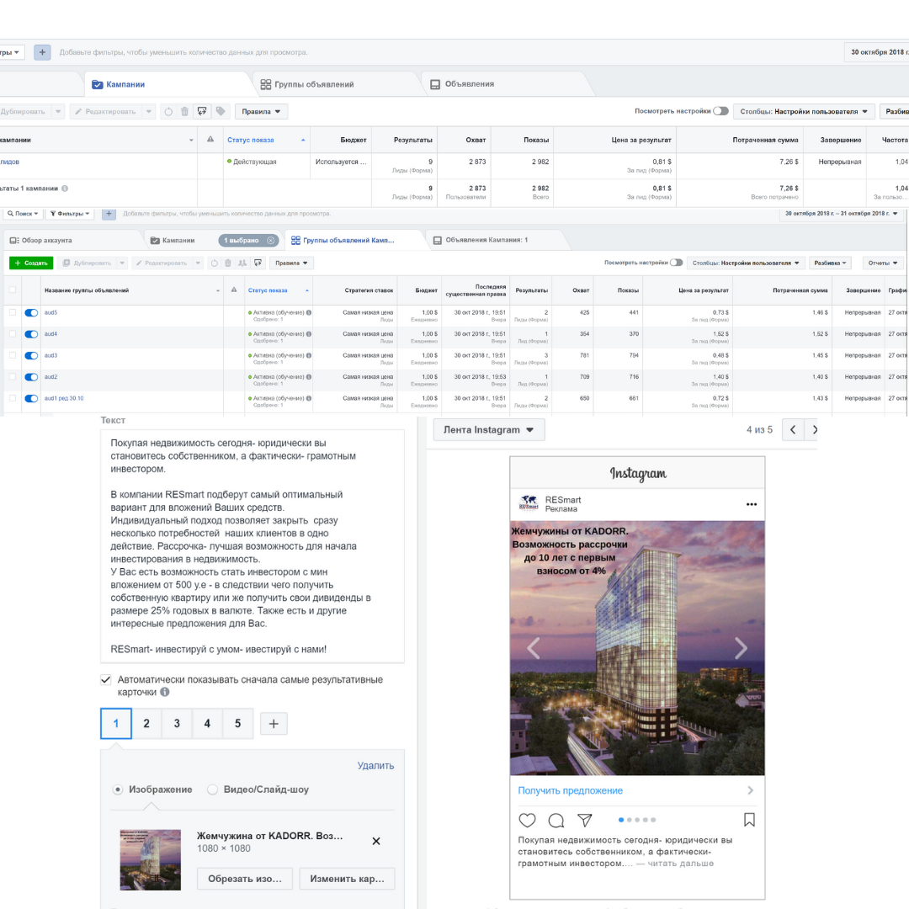909x909 pixels.
Task: Select the 'Видео/Слайд-шоу' radio button
Action: click(213, 789)
